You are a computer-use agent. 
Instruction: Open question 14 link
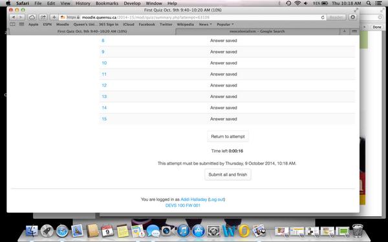pos(104,108)
